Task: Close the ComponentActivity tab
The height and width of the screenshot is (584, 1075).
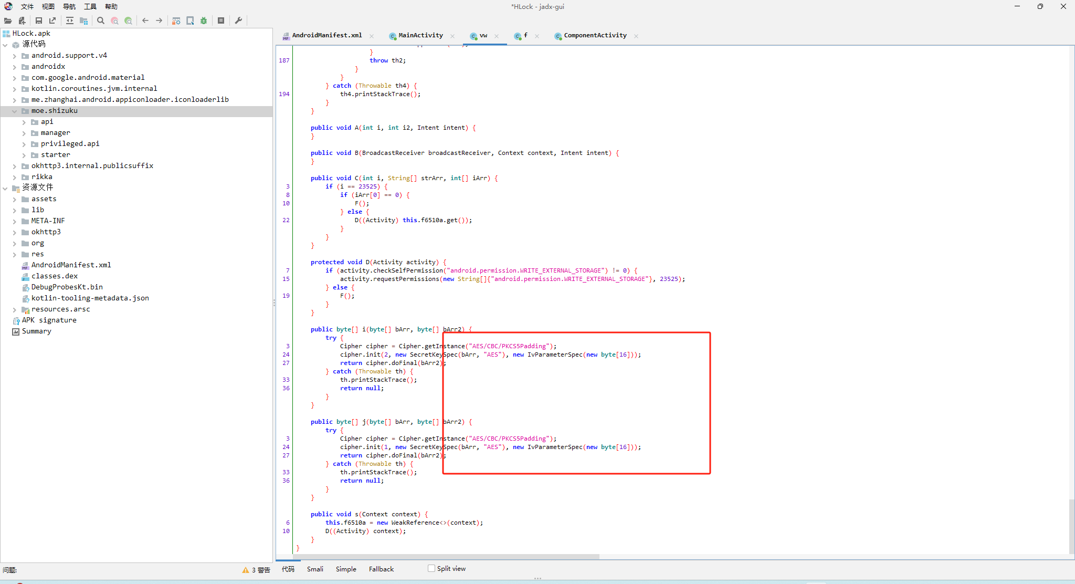Action: coord(636,36)
